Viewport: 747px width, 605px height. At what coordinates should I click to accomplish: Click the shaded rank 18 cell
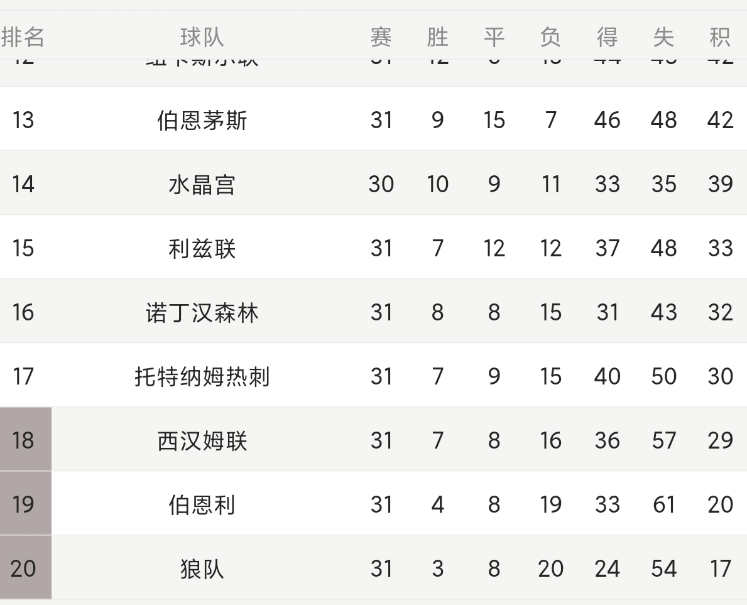coord(24,440)
